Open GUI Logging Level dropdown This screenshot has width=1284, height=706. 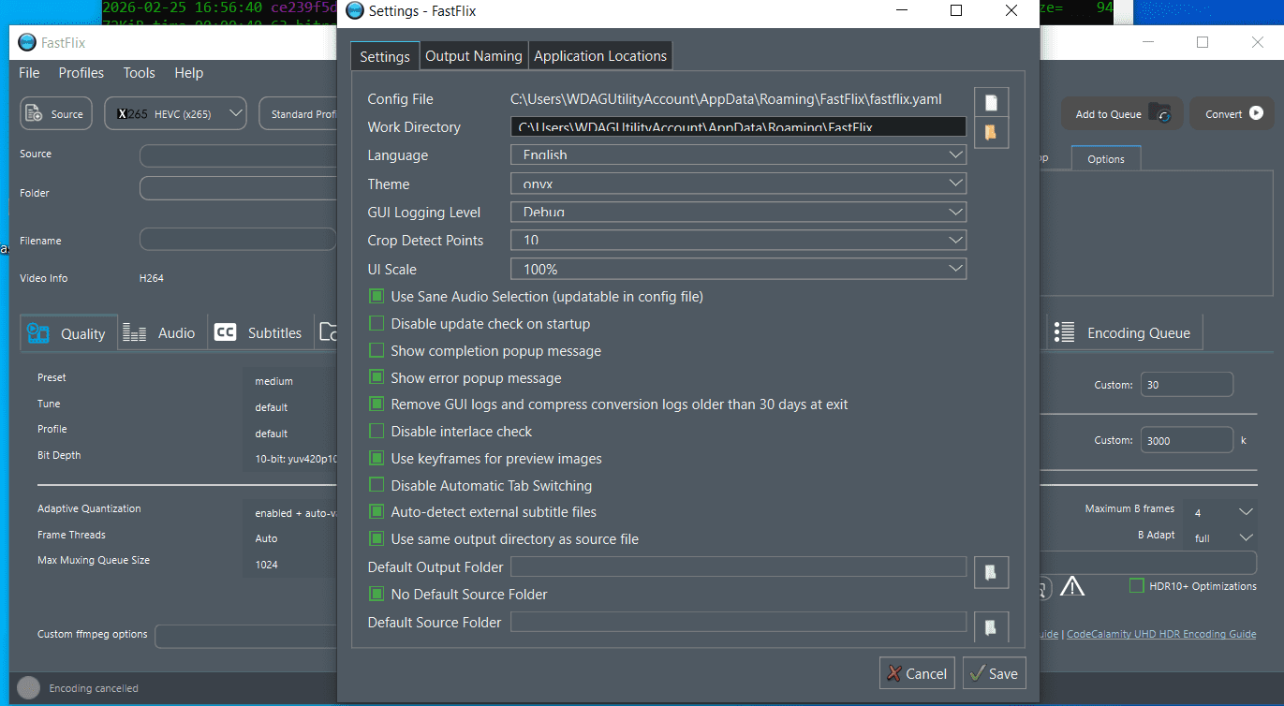pos(738,213)
